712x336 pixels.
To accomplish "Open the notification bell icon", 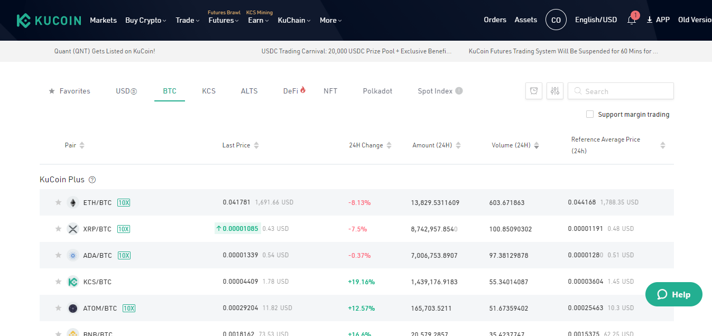I will pyautogui.click(x=632, y=20).
